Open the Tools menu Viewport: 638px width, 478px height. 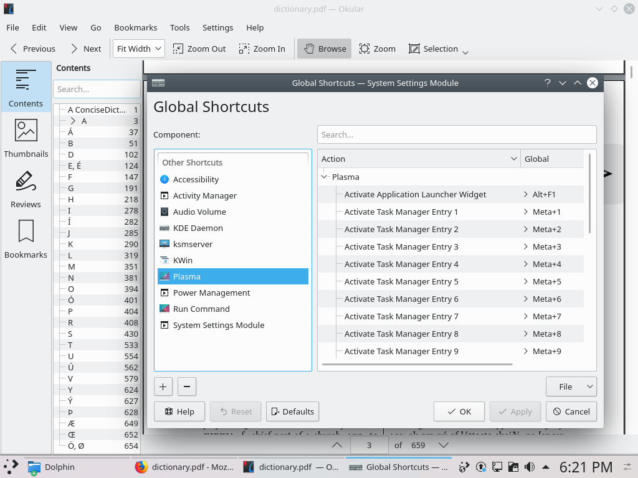[x=180, y=27]
